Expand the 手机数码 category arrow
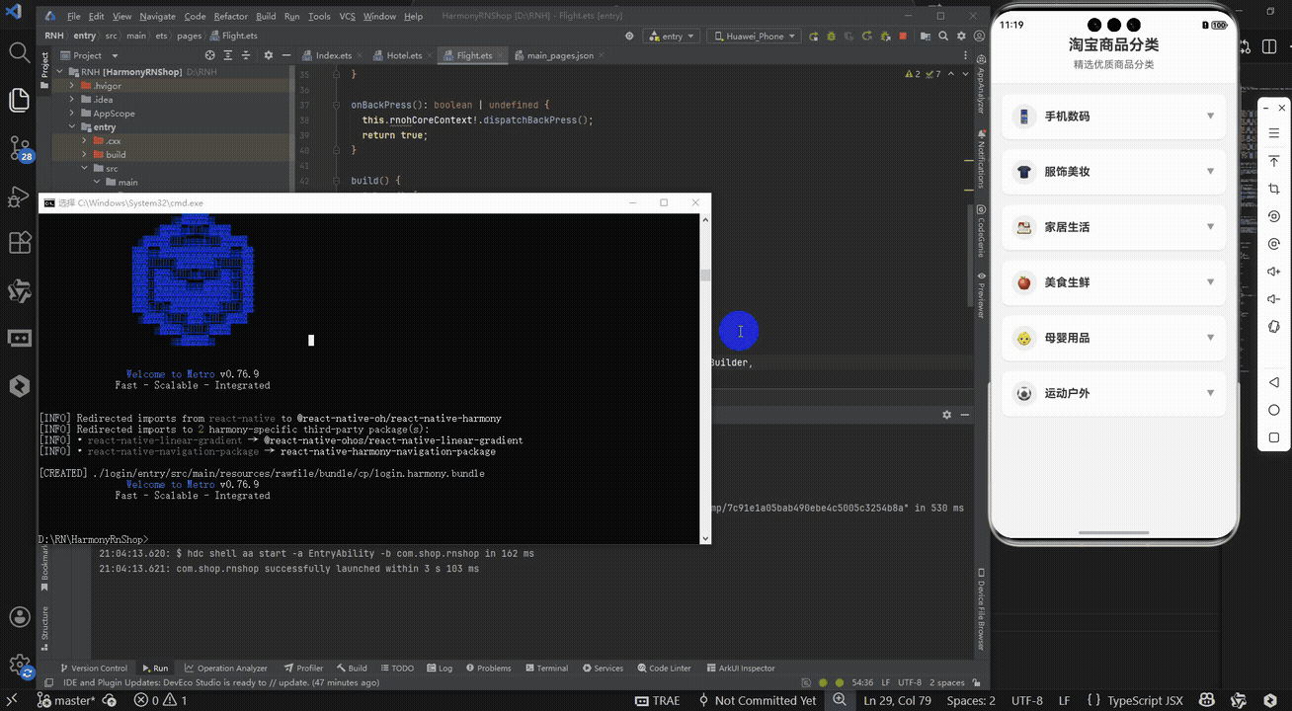 pos(1210,117)
